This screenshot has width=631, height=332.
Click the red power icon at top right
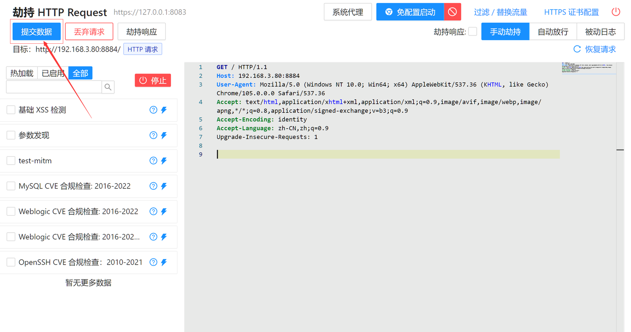[616, 12]
